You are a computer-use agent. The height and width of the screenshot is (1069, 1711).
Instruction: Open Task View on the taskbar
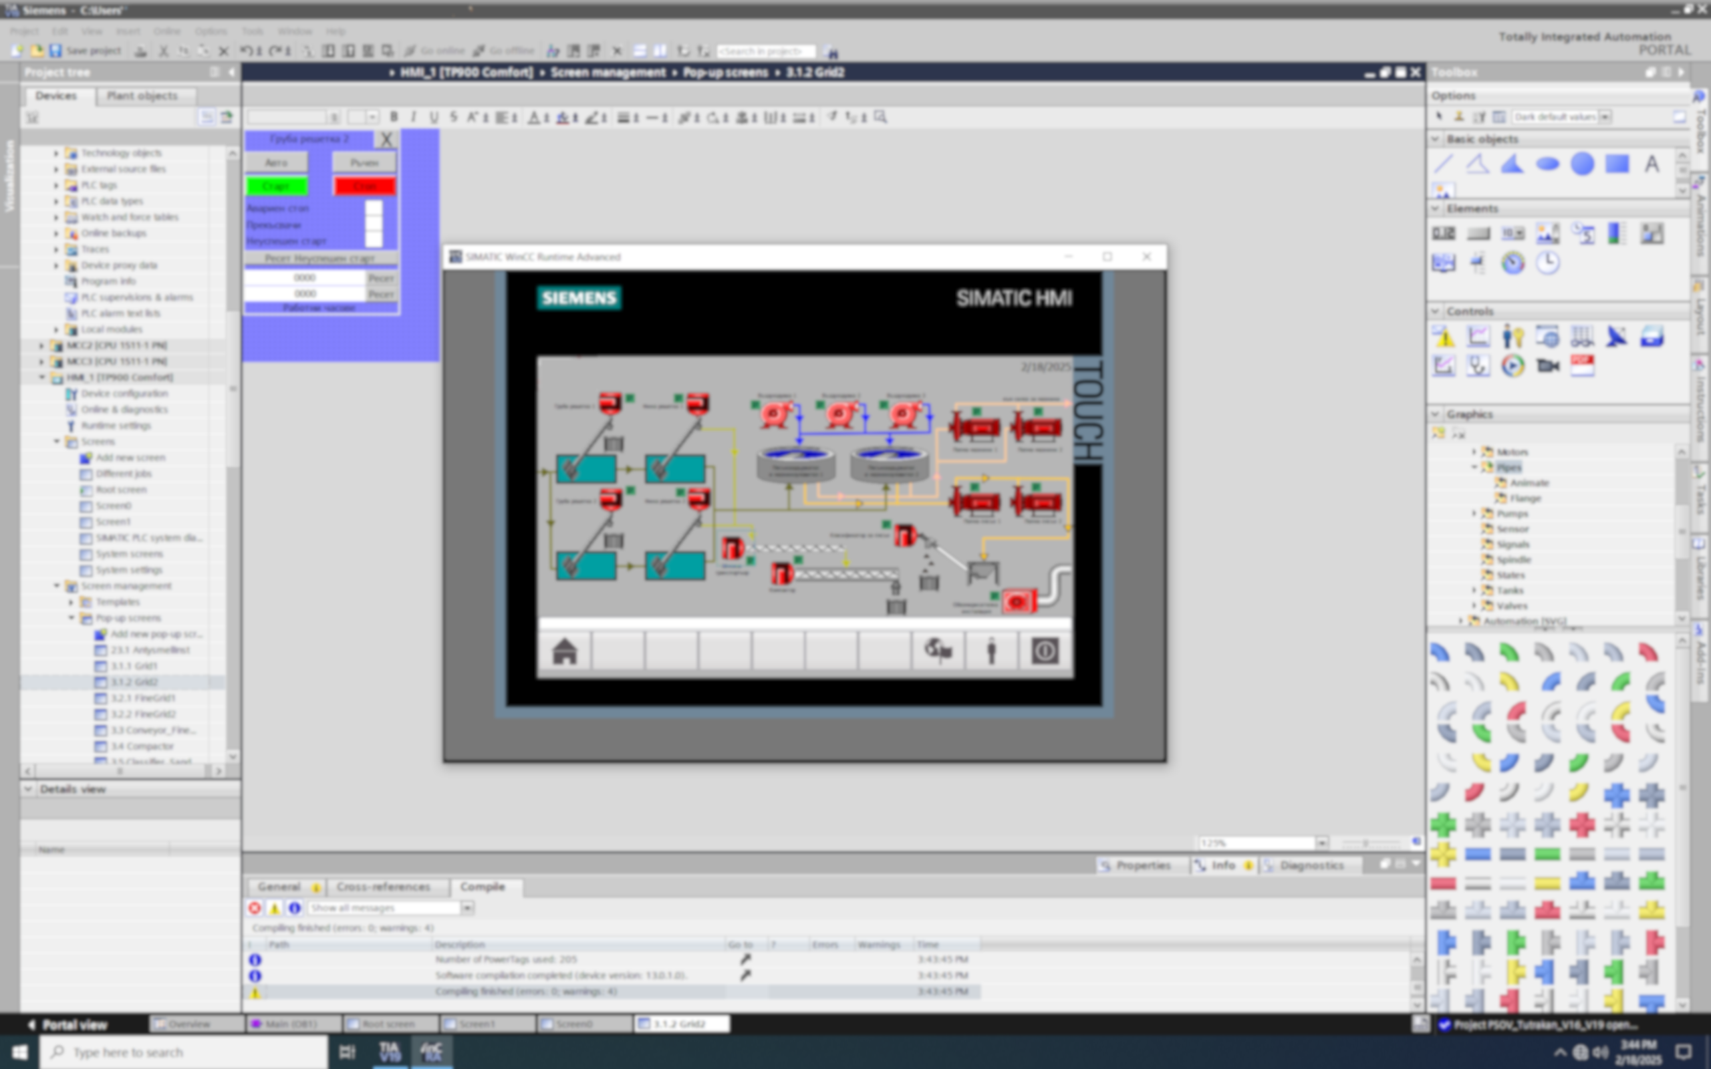[x=346, y=1052]
